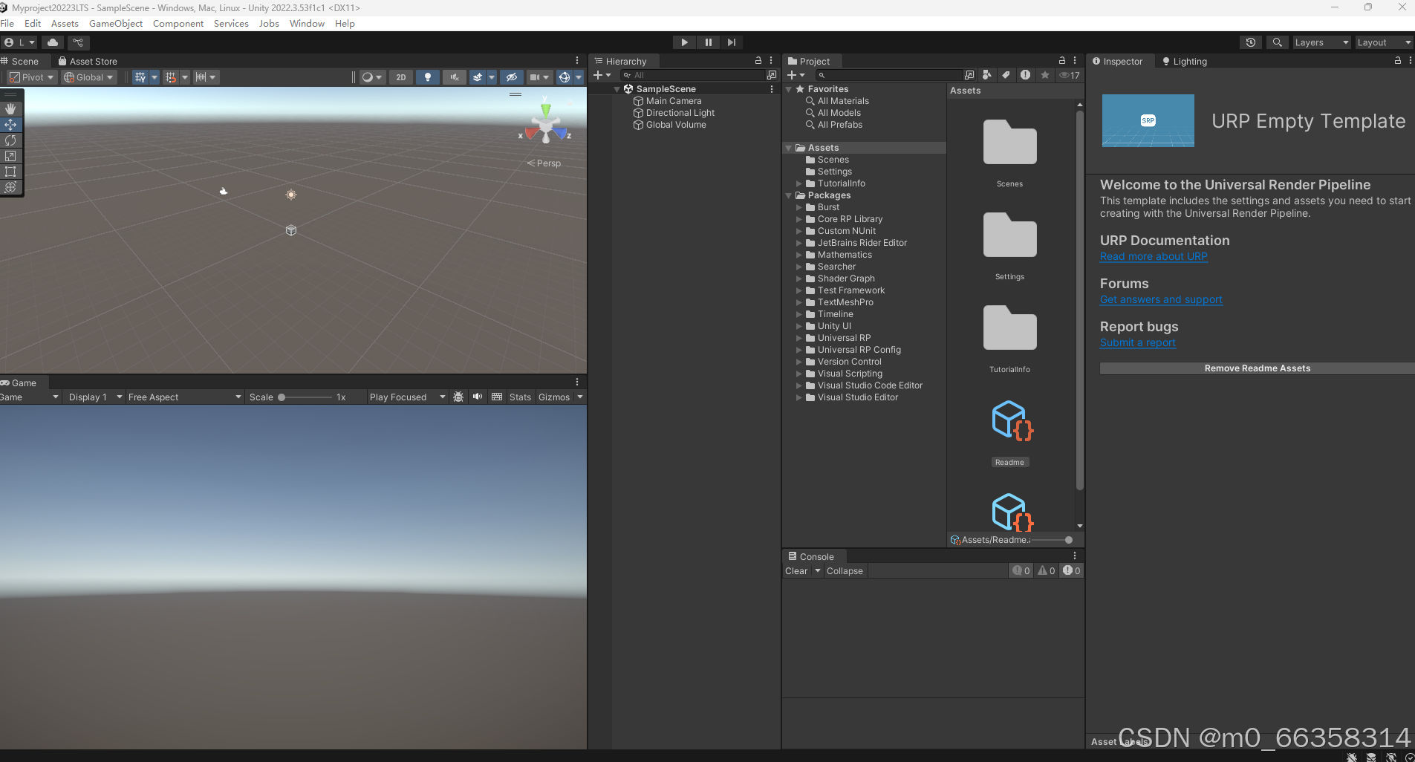Click Collapse button in Console
The image size is (1415, 762).
coord(845,570)
